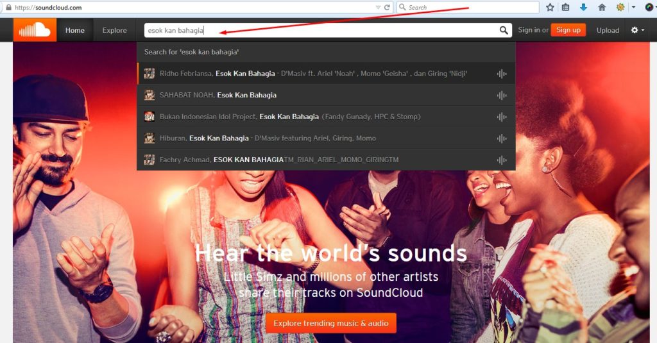Select the Hiburan Esok Kan Bahagia suggestion
Screen dimensions: 657x343
pyautogui.click(x=326, y=138)
